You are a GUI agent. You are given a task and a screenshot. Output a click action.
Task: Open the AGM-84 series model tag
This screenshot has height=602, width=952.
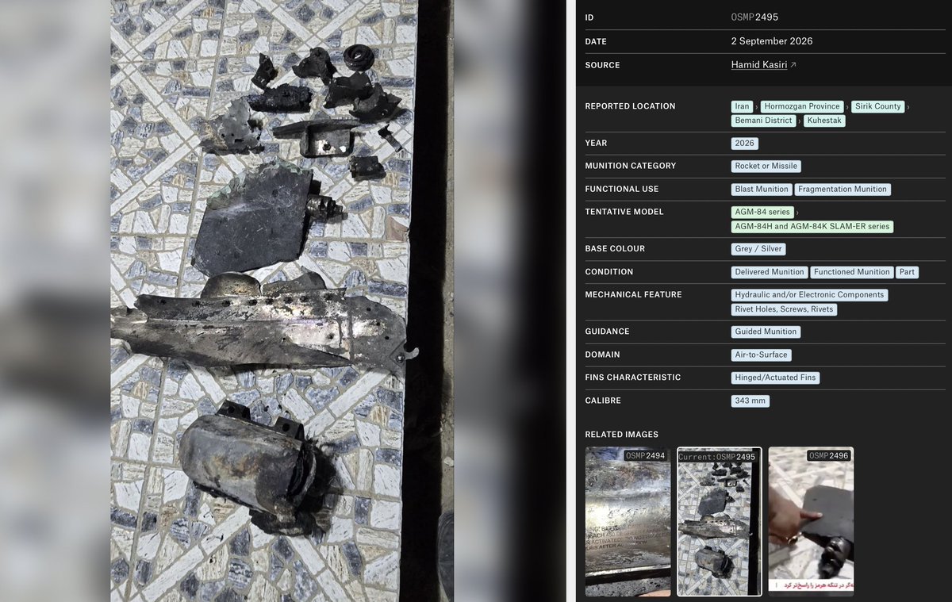pyautogui.click(x=762, y=213)
